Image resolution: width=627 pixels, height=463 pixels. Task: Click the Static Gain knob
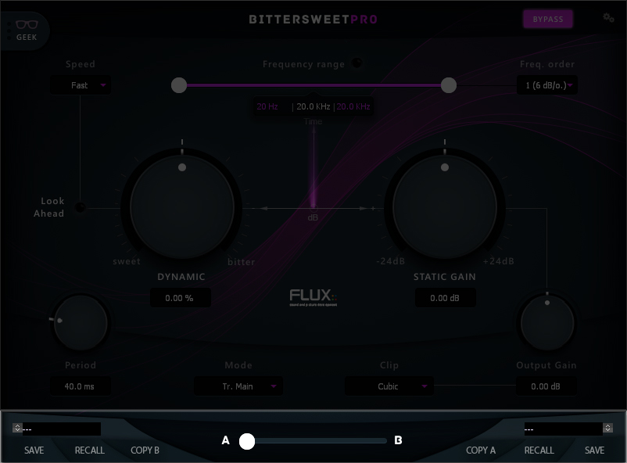coord(445,209)
